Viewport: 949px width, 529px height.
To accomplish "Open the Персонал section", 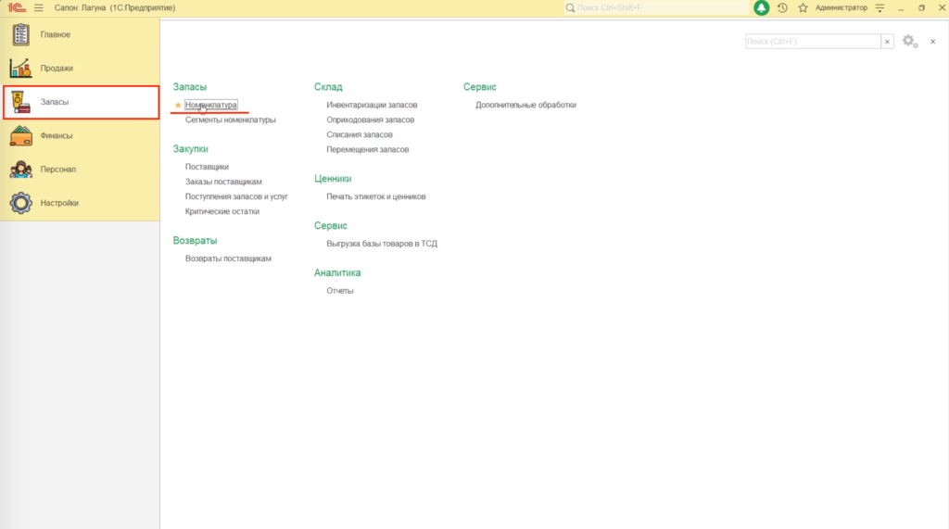I will coord(82,169).
